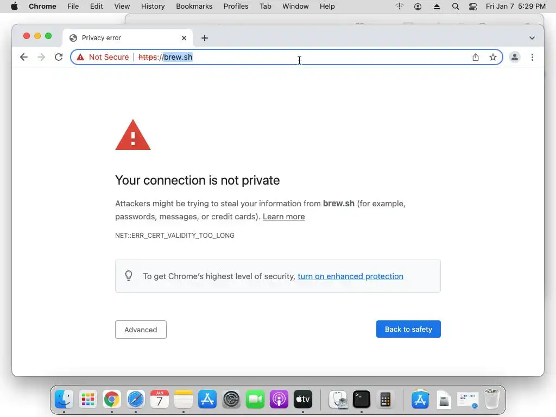The width and height of the screenshot is (556, 417).
Task: Open Trash from the Dock
Action: (492, 399)
